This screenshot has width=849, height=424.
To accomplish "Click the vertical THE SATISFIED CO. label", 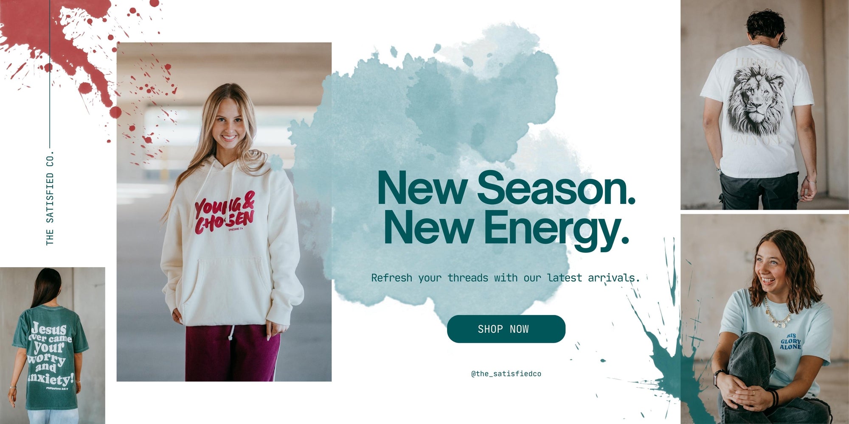I will 50,198.
